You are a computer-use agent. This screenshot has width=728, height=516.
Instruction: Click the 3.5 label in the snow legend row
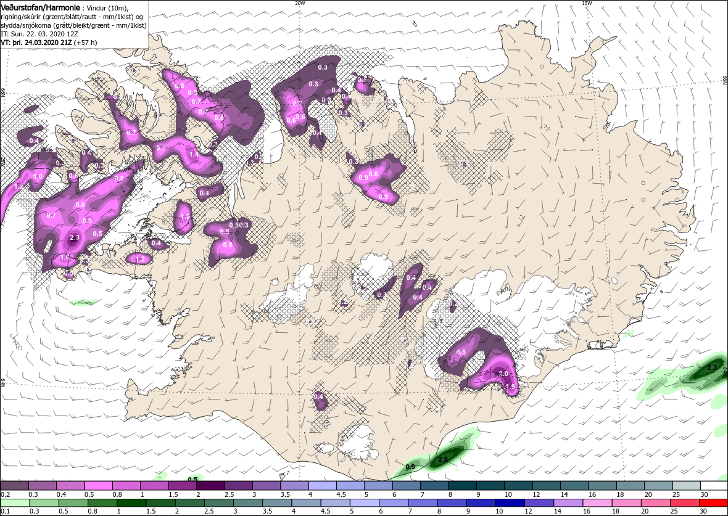click(x=284, y=494)
